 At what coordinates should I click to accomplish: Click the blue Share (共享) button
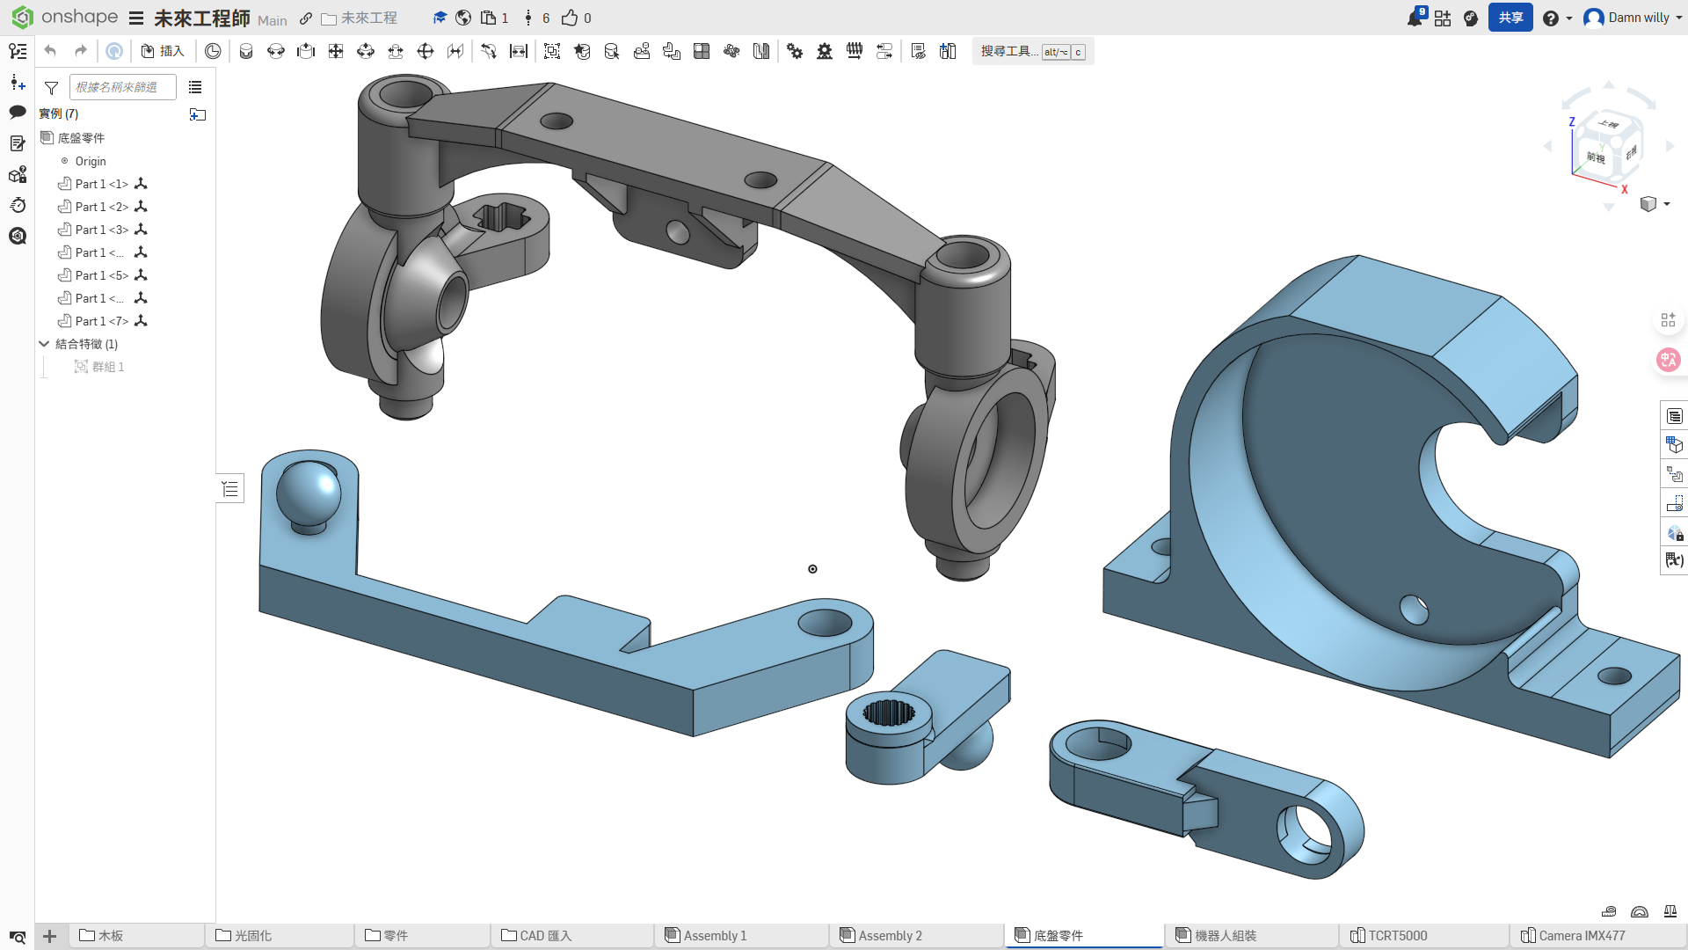pyautogui.click(x=1510, y=18)
